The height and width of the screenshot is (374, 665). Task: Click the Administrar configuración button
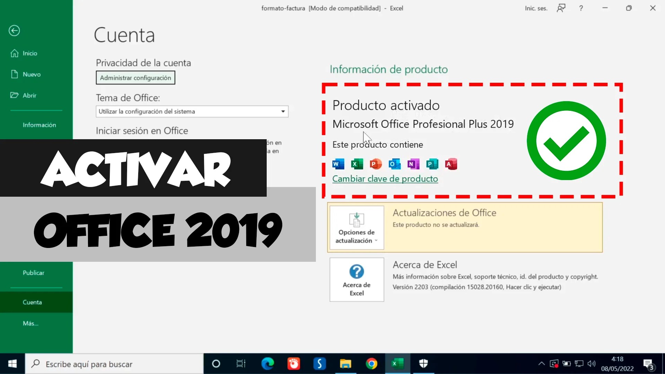[135, 78]
